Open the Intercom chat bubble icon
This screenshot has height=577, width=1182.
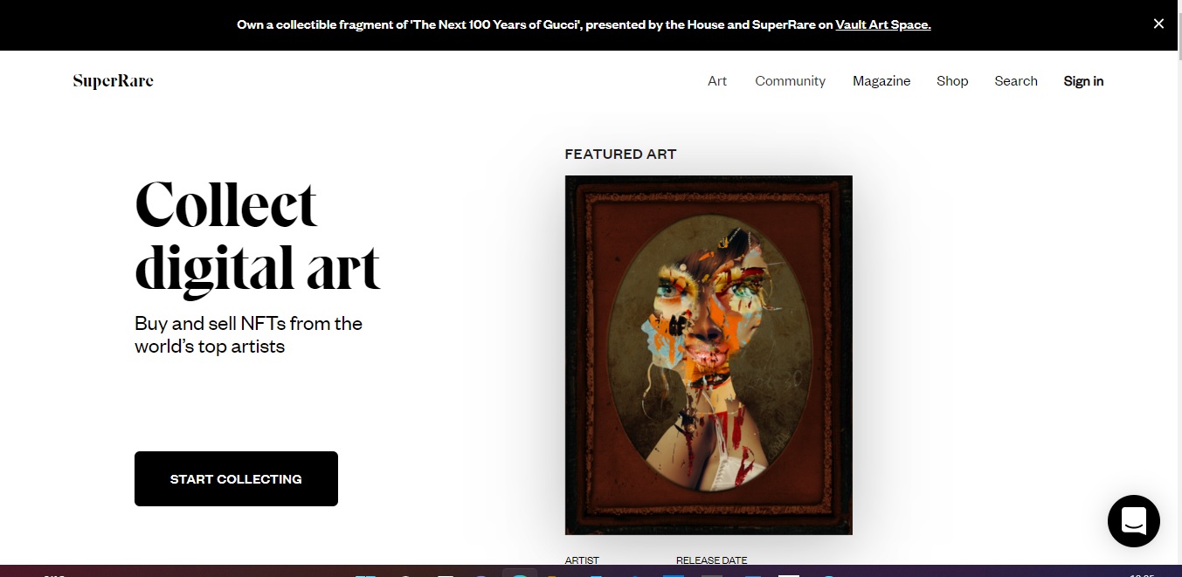[x=1133, y=521]
